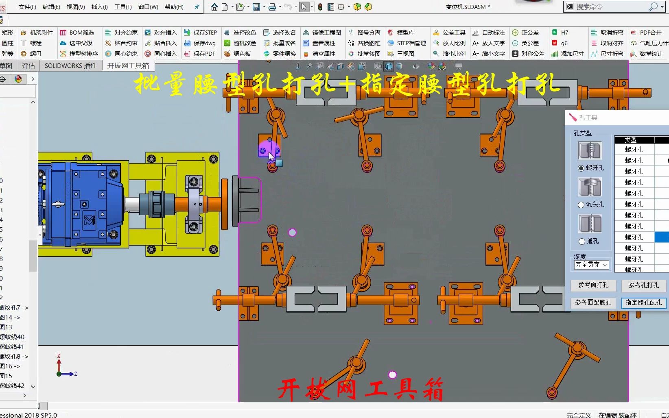Click the New document icon
This screenshot has height=418, width=669.
[x=225, y=7]
